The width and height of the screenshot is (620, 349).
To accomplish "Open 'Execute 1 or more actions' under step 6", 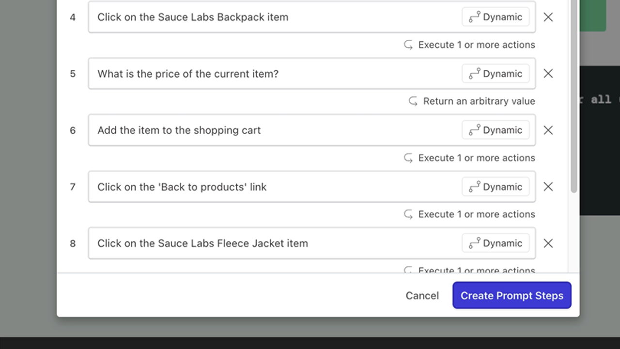I will coord(469,158).
